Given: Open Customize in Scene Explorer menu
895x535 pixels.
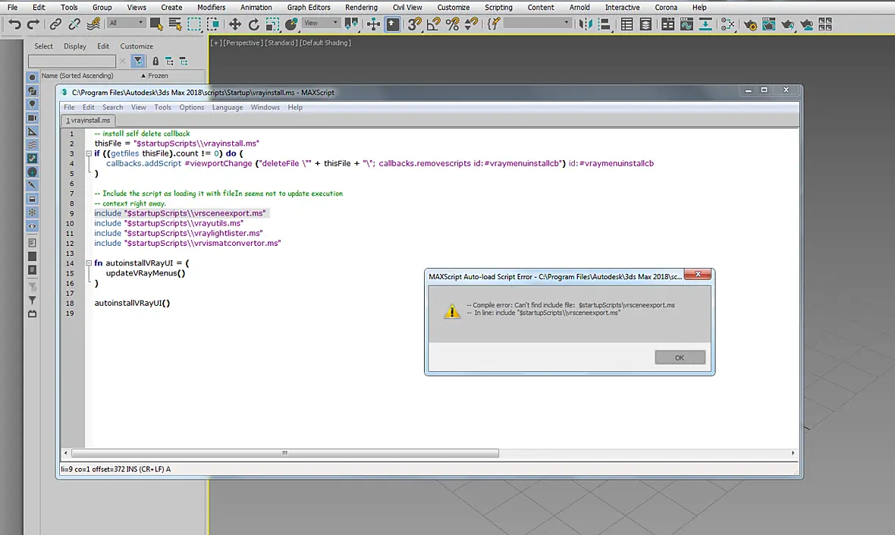Looking at the screenshot, I should 137,46.
